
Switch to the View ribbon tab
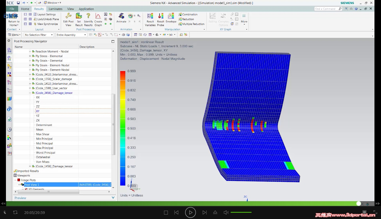click(x=71, y=9)
